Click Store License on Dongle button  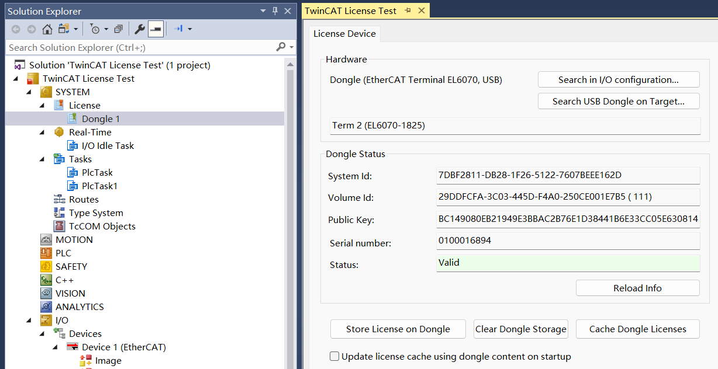tap(398, 329)
